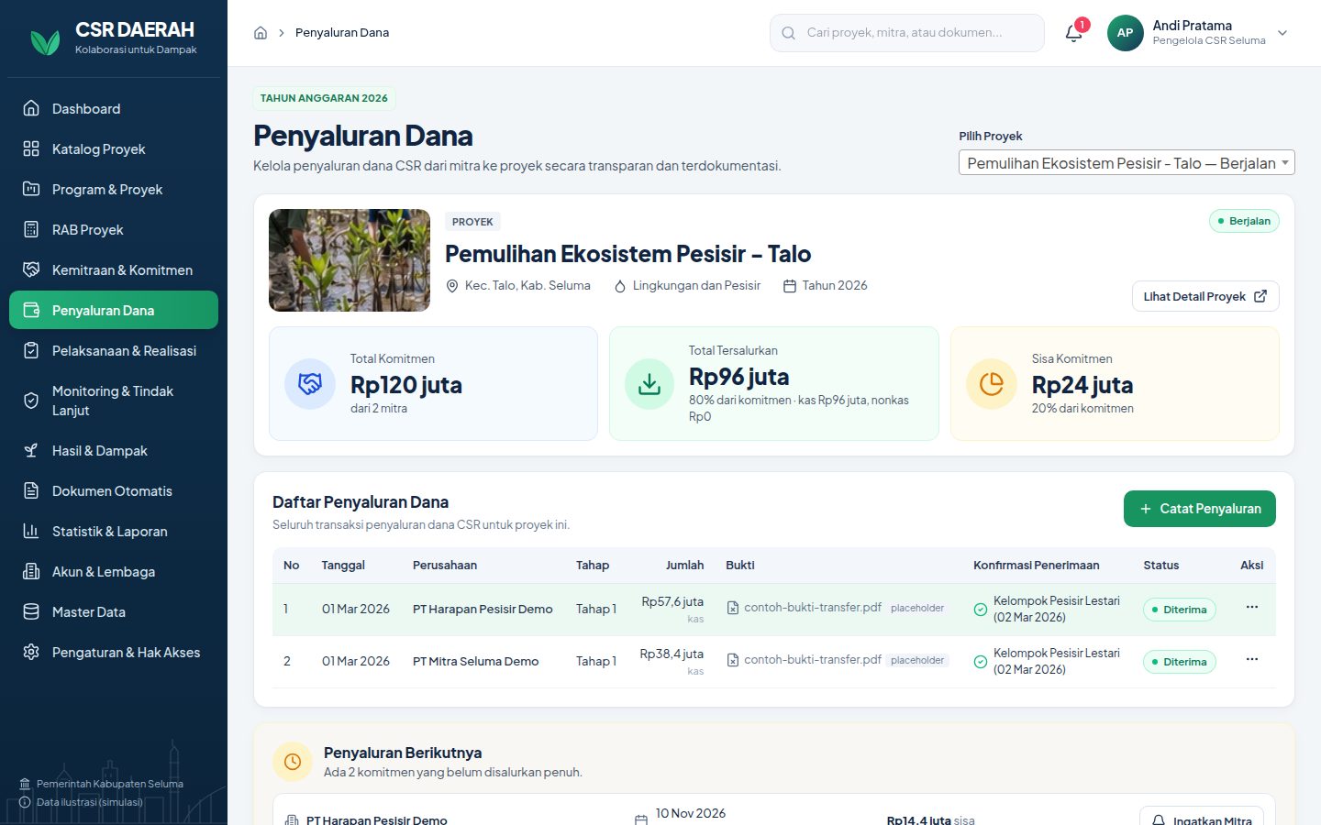Open Dashboard in the sidebar

(114, 109)
